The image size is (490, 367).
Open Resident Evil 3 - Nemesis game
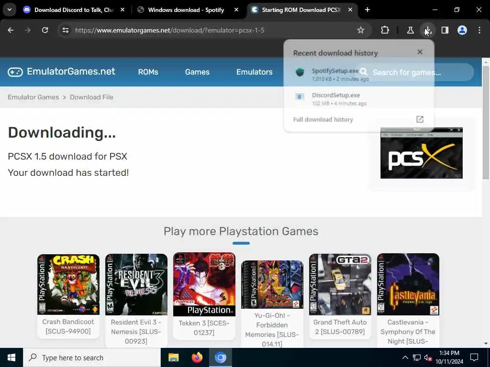pyautogui.click(x=136, y=300)
